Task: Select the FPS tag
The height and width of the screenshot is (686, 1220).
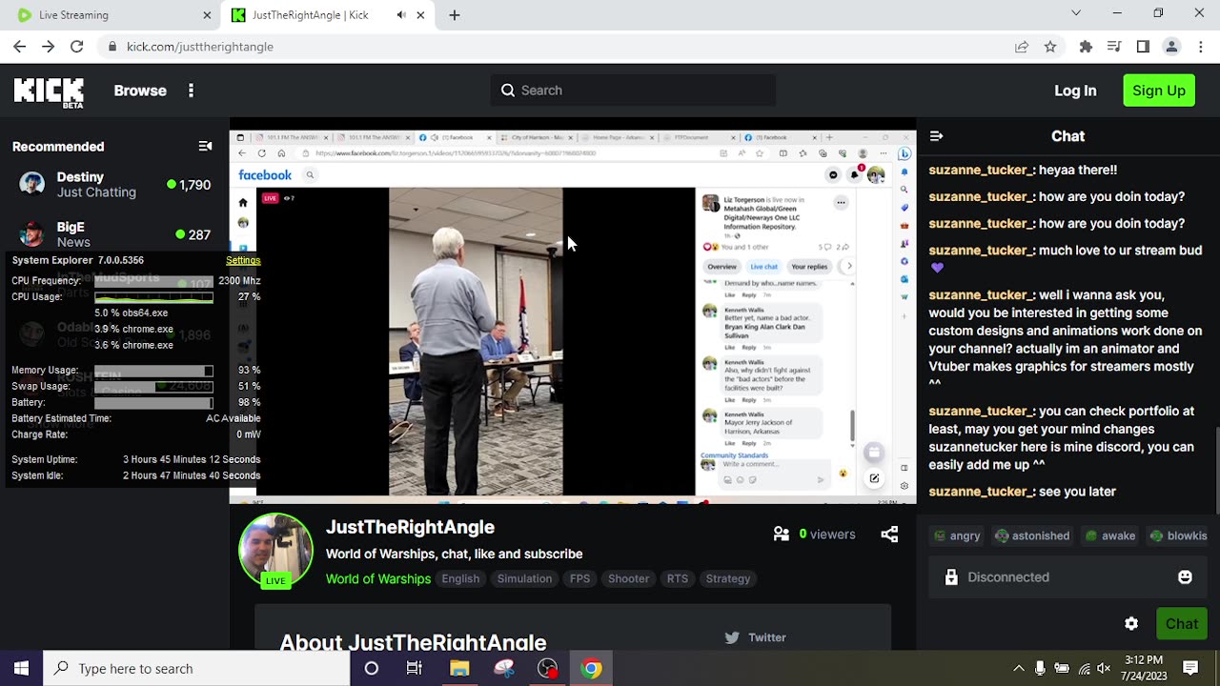Action: (579, 578)
